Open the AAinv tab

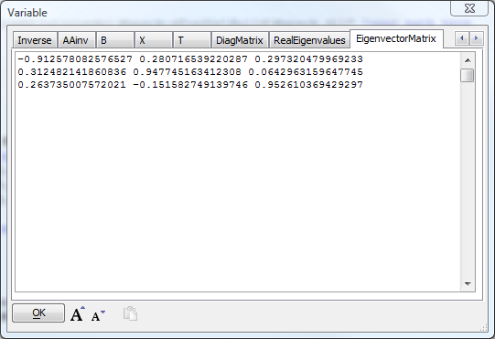(x=77, y=40)
